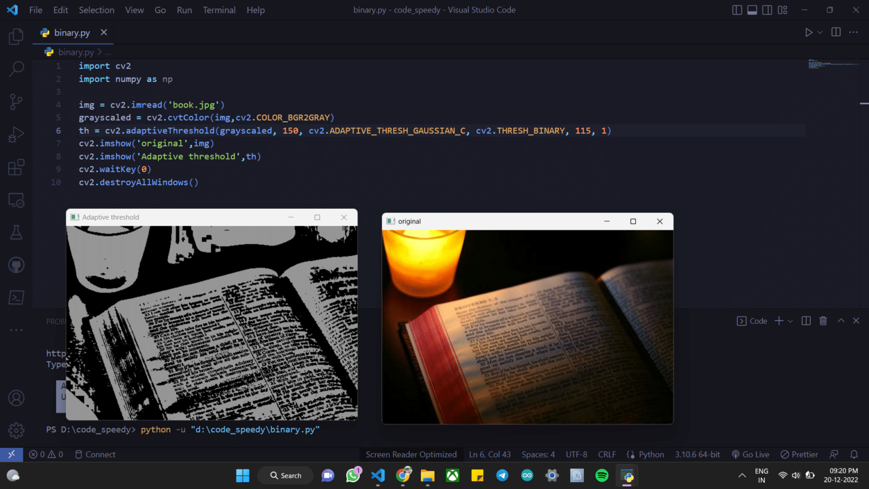The image size is (869, 489).
Task: Click the Python language mode indicator
Action: [651, 454]
